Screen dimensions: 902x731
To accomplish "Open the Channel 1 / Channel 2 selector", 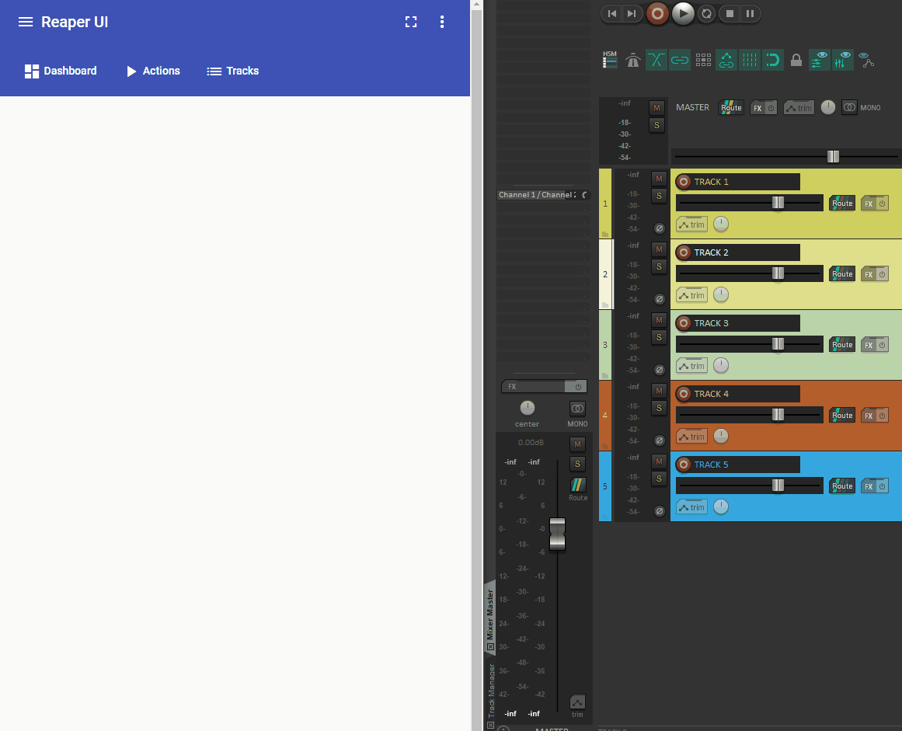I will click(543, 195).
